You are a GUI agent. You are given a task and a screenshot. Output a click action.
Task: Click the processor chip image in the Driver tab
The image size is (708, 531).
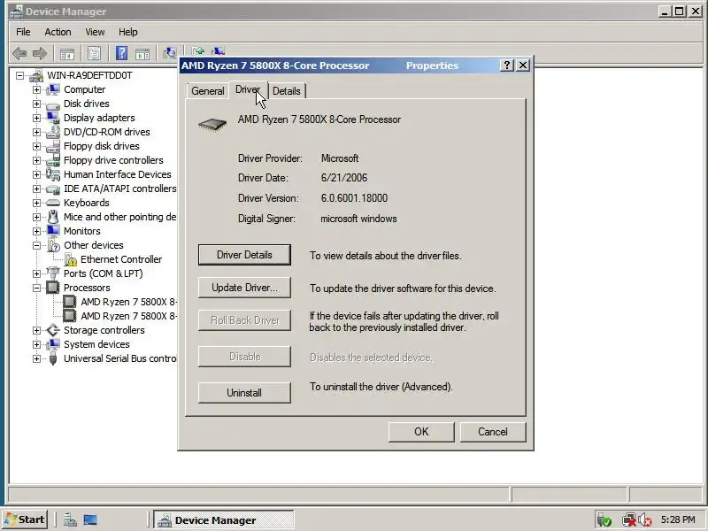(x=212, y=124)
